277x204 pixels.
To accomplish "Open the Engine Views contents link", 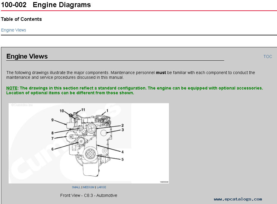I will coord(14,30).
